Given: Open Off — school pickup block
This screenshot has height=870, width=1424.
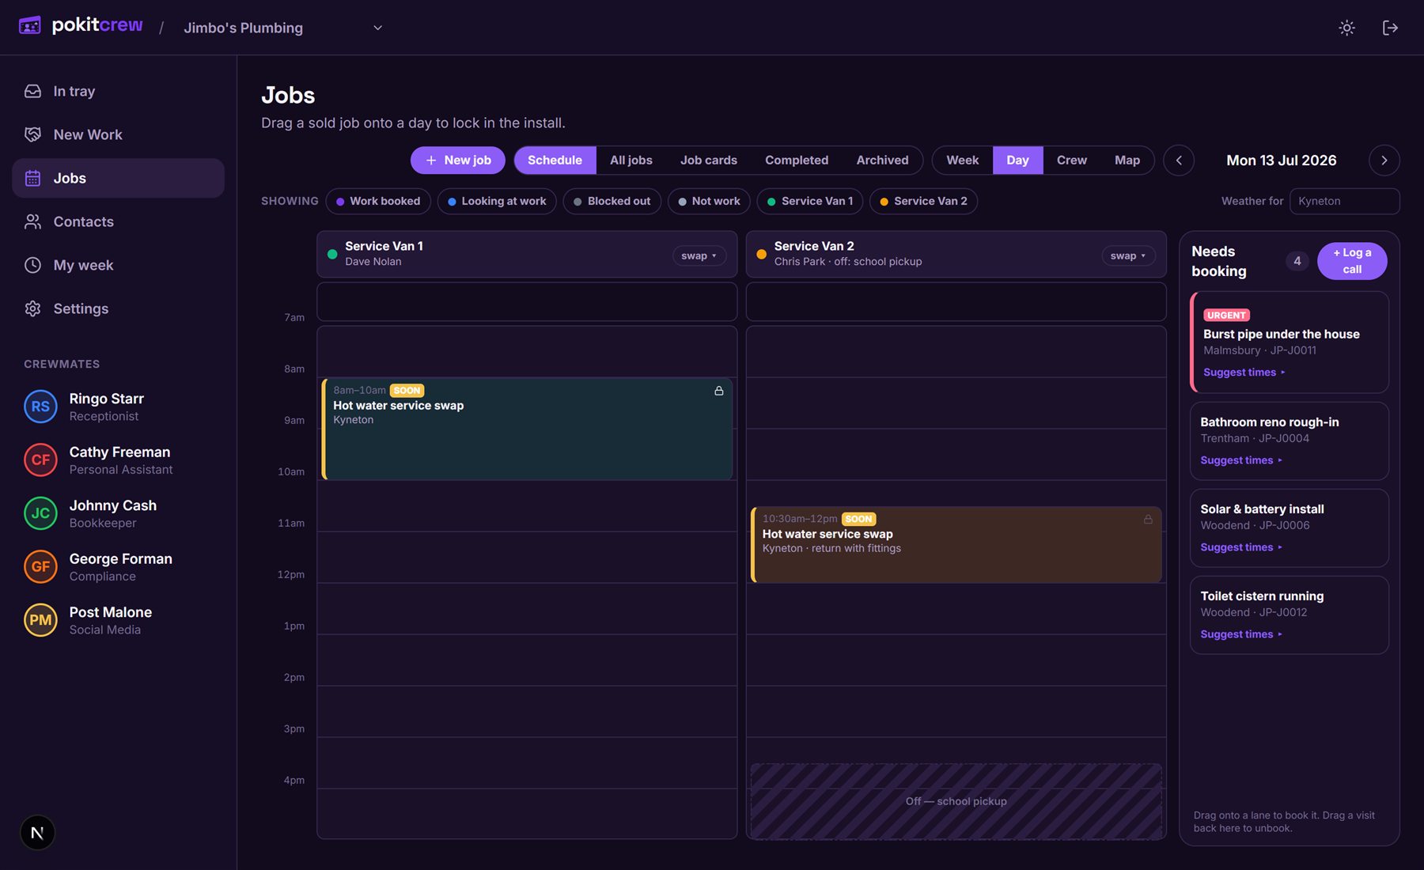Looking at the screenshot, I should tap(956, 801).
